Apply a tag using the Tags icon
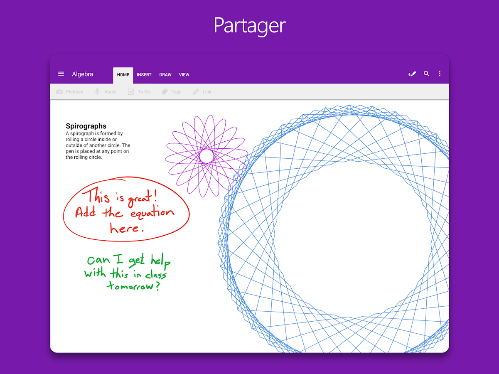 [x=165, y=91]
